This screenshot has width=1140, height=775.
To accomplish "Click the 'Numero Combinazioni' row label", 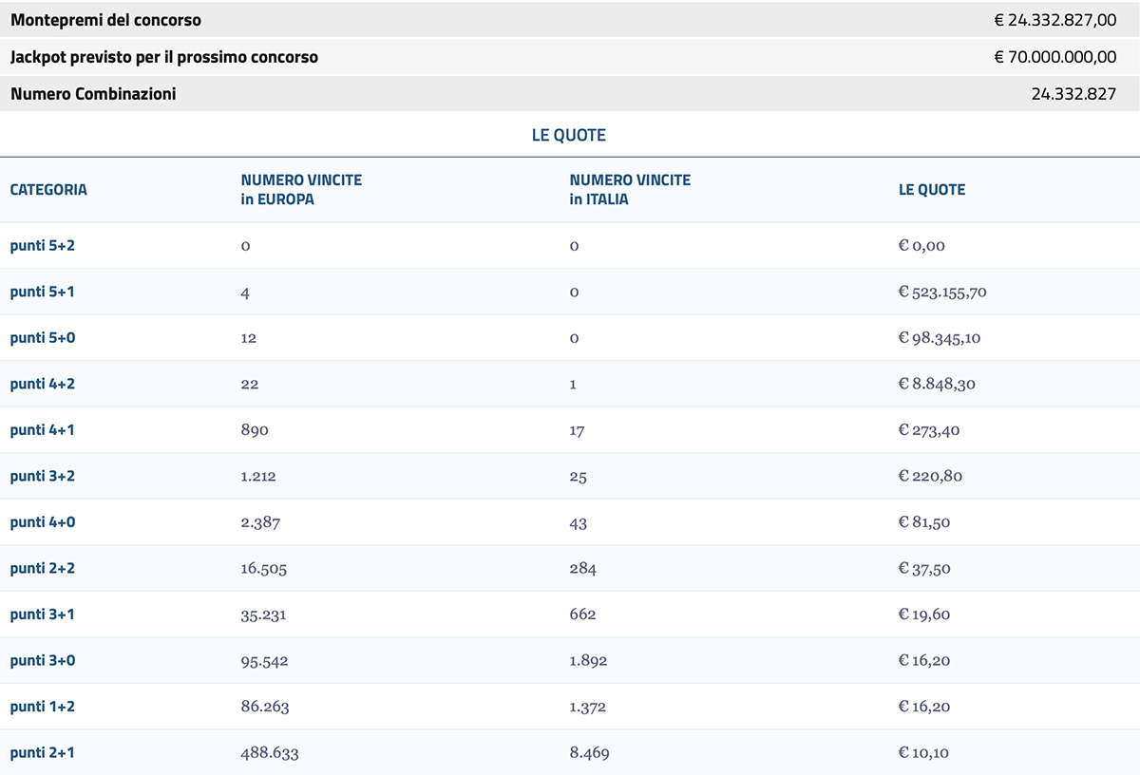I will point(93,94).
